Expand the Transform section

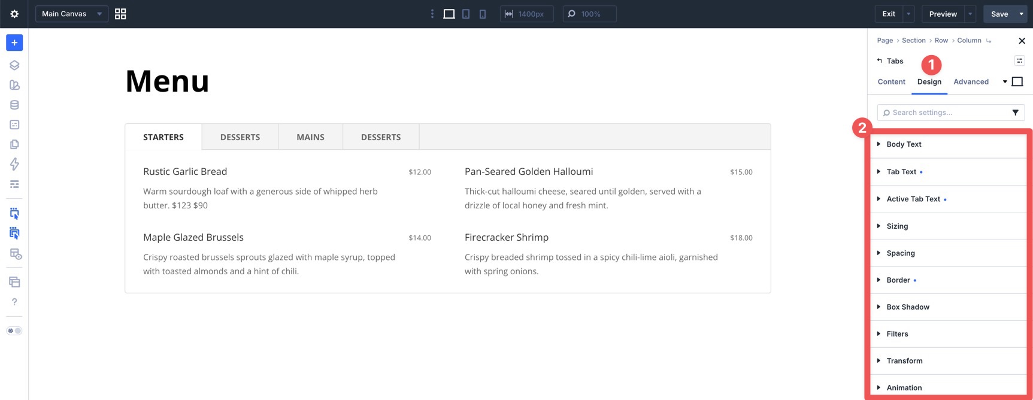point(949,361)
